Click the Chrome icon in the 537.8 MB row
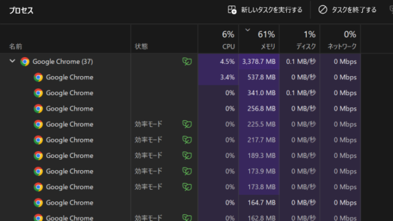Screen dimensions: 393x221 (x=38, y=77)
